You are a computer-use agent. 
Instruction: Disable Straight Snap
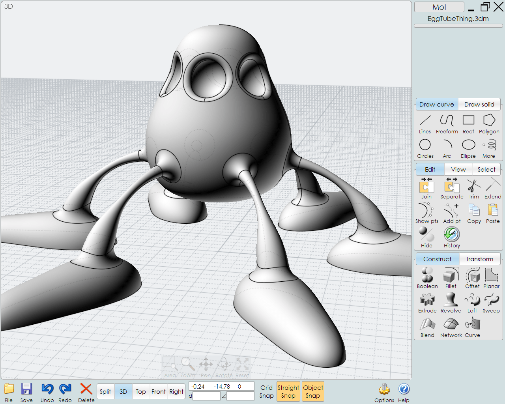point(288,391)
